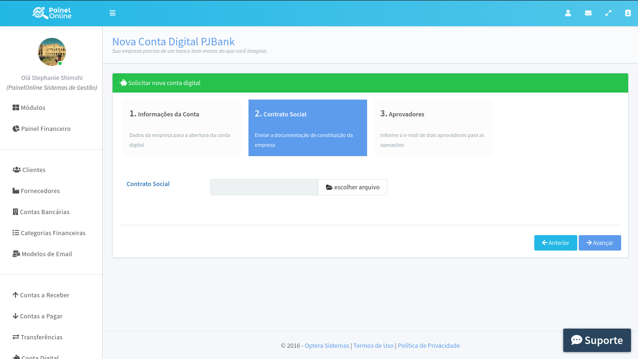
Task: Click the exchange arrows icon beside Transferências
Action: pyautogui.click(x=16, y=337)
